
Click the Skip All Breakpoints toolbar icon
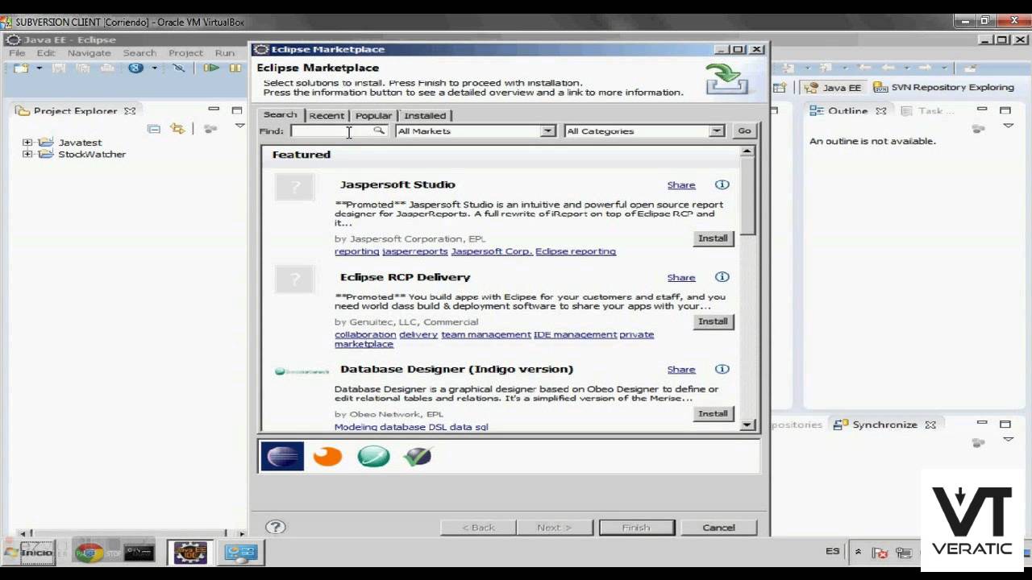[x=178, y=68]
